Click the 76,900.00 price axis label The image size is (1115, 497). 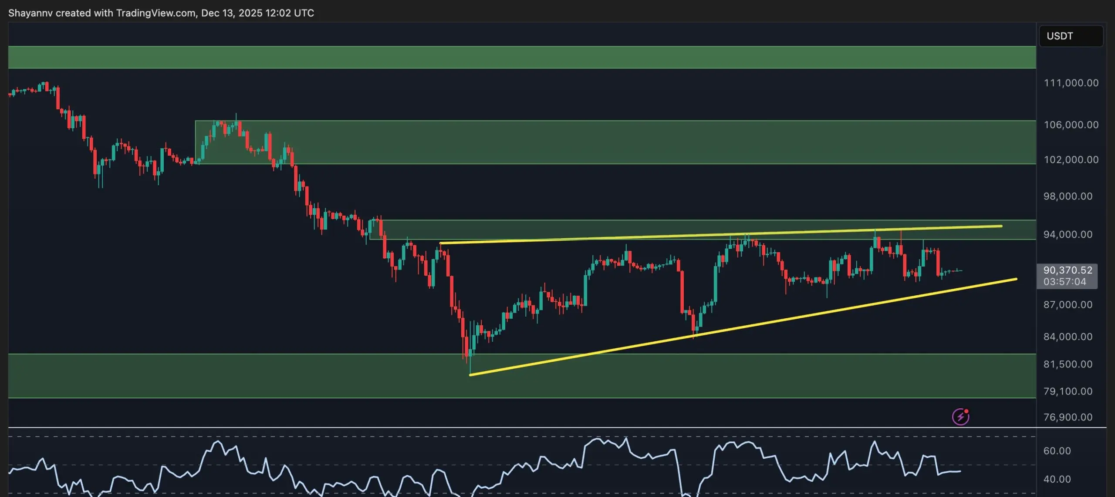[x=1068, y=417]
